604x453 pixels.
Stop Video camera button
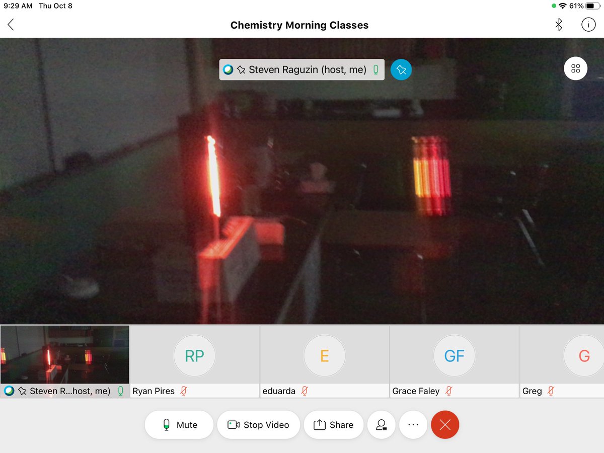click(258, 425)
